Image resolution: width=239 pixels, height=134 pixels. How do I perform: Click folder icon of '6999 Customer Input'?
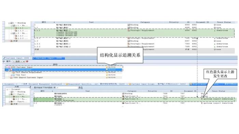[x=9, y=67]
